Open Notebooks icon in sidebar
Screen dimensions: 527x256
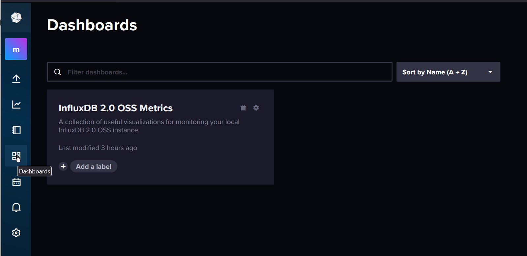[16, 130]
